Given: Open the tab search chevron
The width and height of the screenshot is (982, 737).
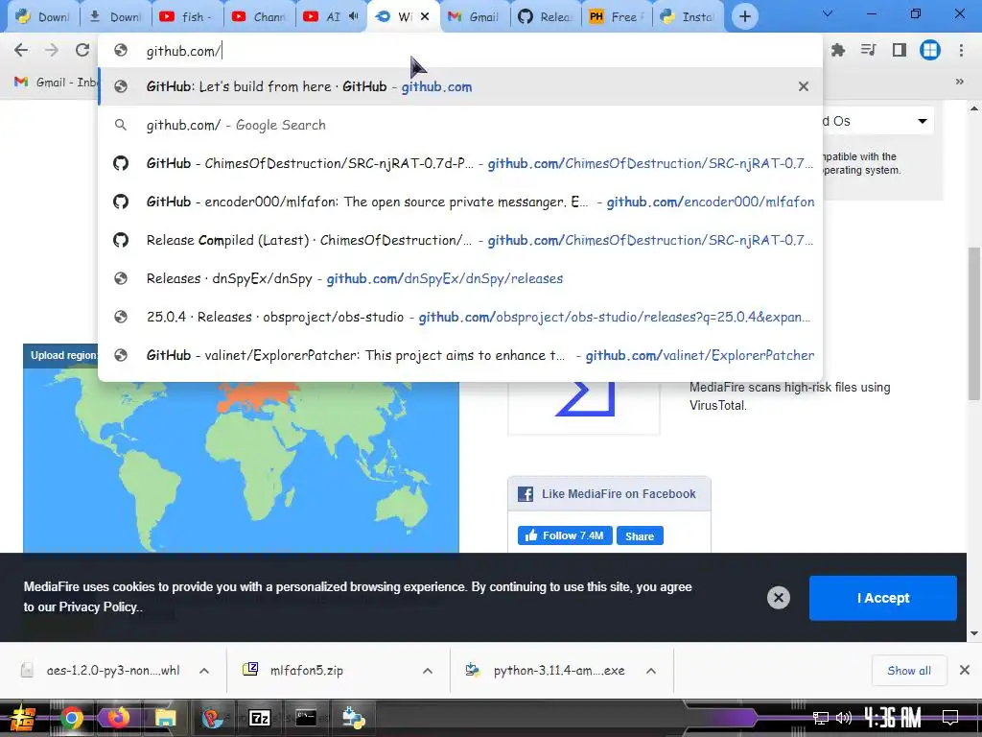Looking at the screenshot, I should point(828,13).
